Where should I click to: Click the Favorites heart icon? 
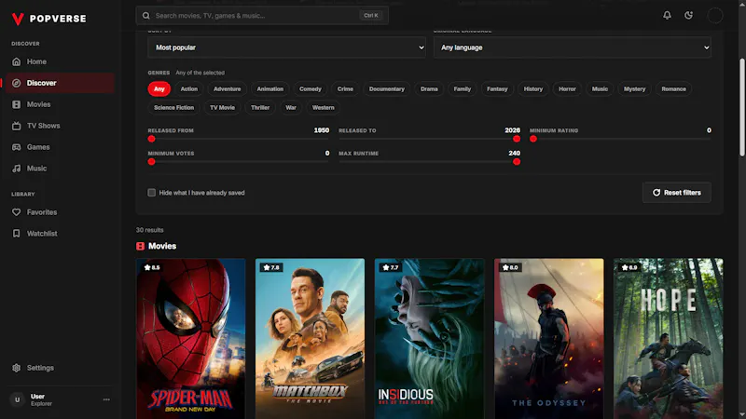pos(16,212)
